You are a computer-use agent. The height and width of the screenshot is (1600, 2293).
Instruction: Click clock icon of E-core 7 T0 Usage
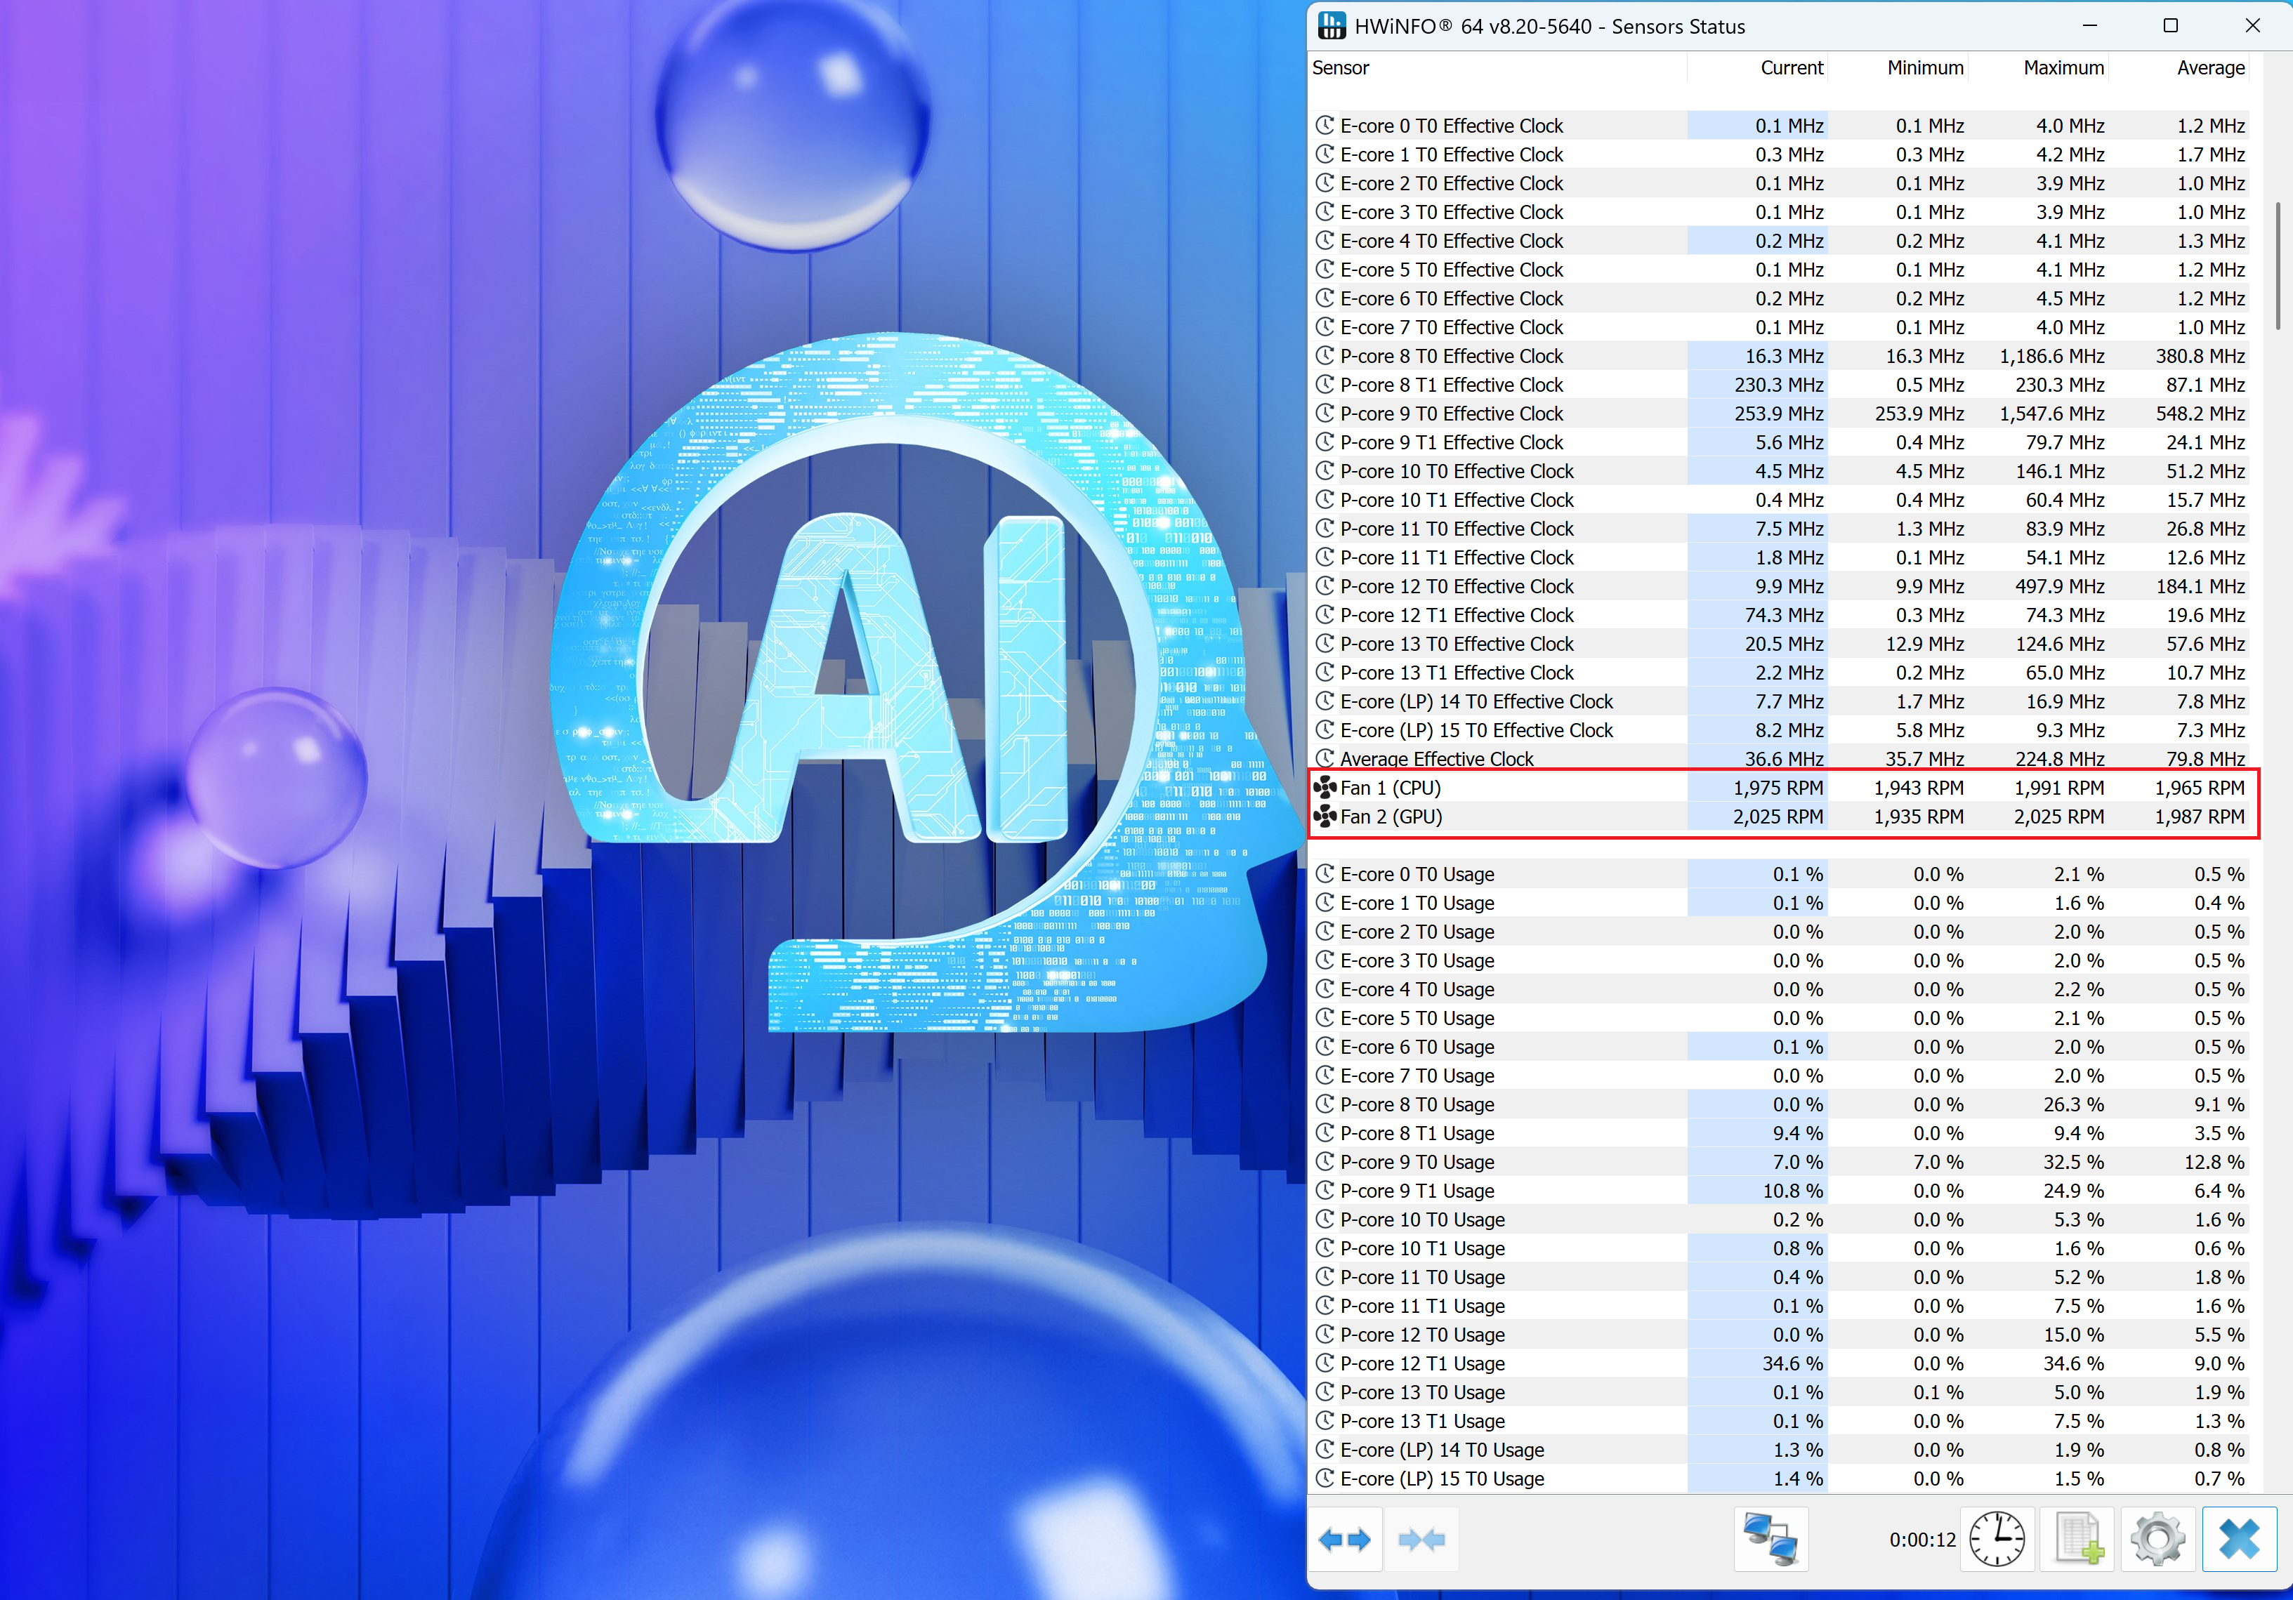coord(1325,1076)
